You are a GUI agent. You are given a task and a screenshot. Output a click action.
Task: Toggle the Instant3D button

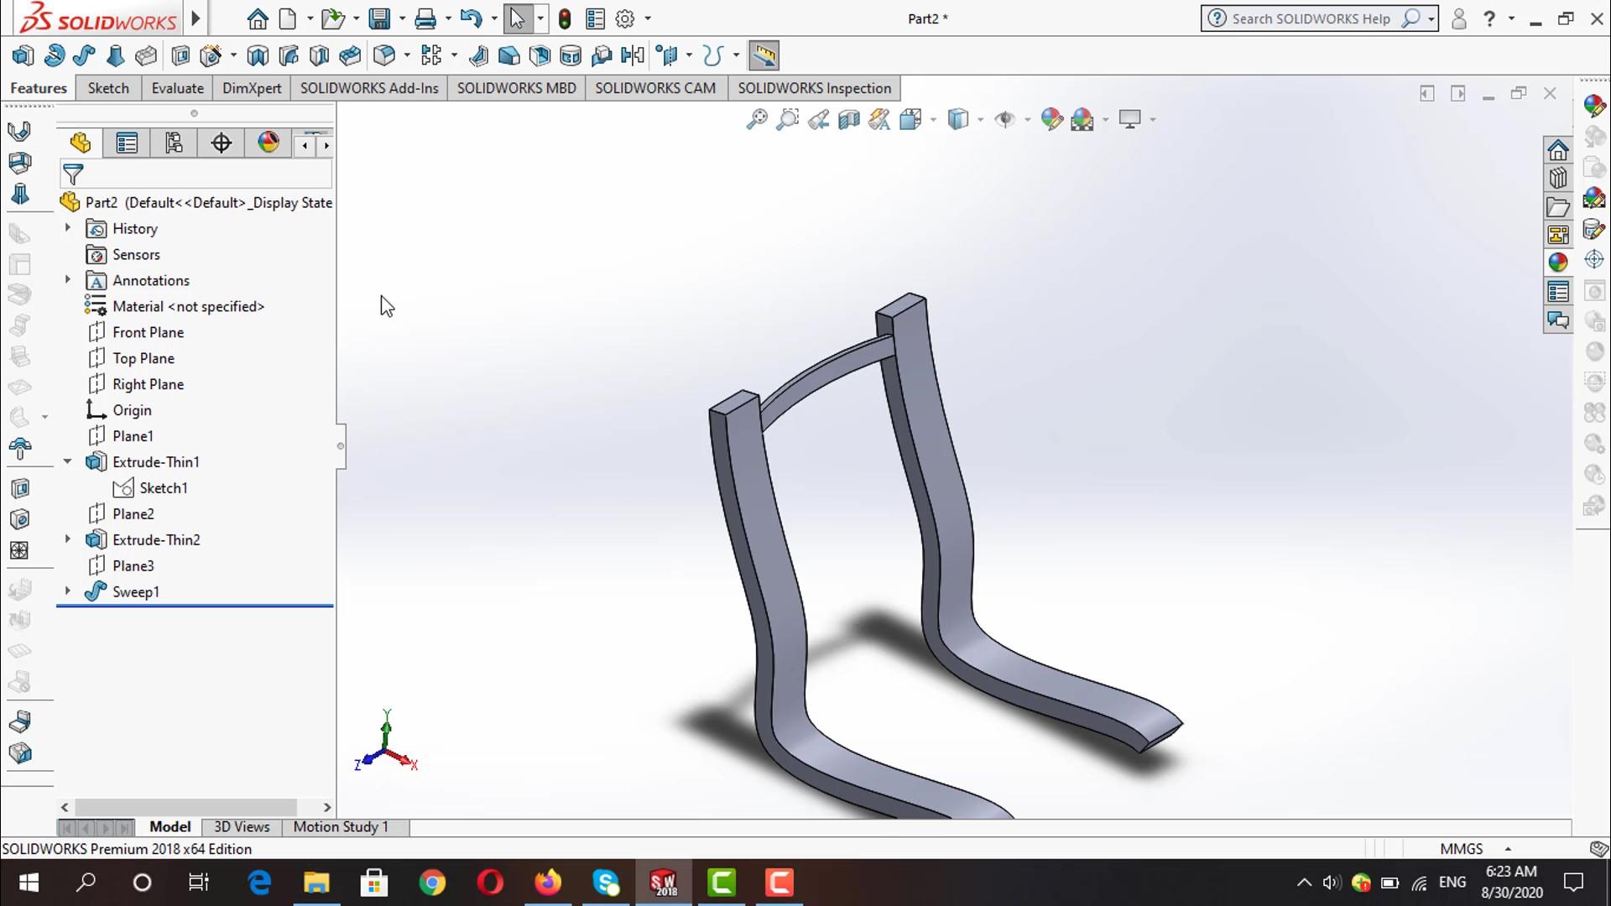pyautogui.click(x=764, y=56)
